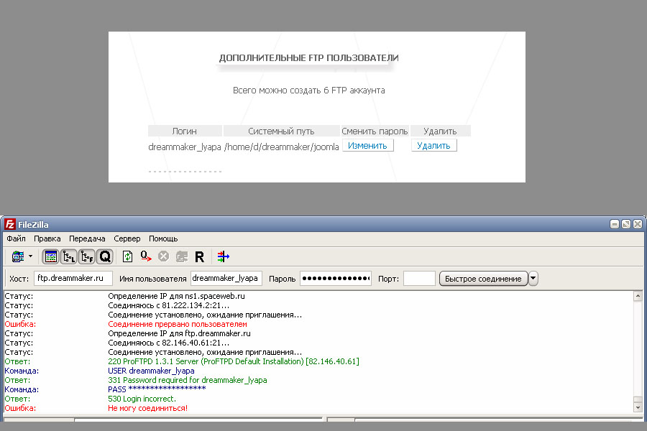The image size is (647, 431).
Task: Select the 'PASS ***' command line
Action: coord(157,389)
